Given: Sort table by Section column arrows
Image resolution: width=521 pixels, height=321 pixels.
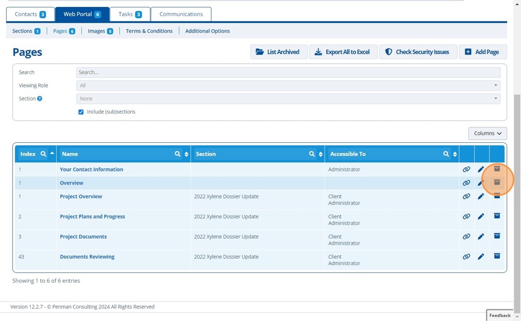Looking at the screenshot, I should (321, 154).
